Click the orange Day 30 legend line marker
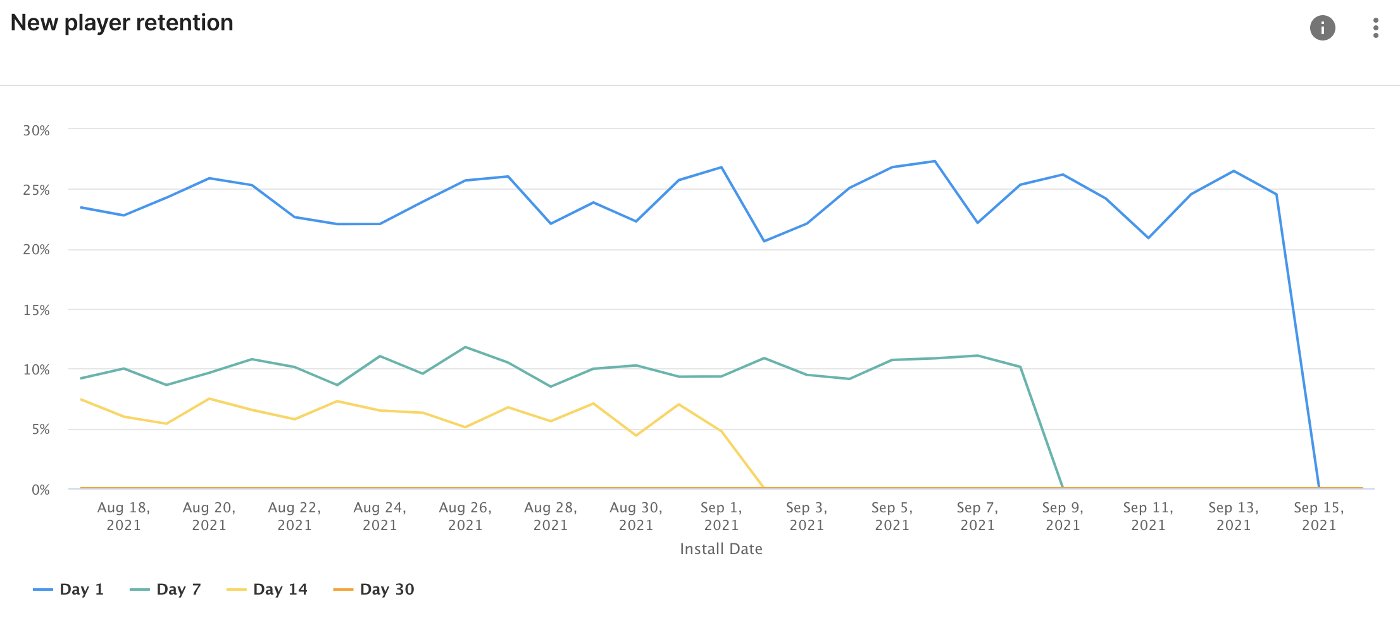This screenshot has width=1400, height=630. pos(343,590)
